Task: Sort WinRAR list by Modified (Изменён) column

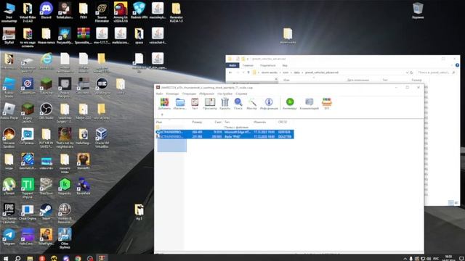Action: (260, 122)
